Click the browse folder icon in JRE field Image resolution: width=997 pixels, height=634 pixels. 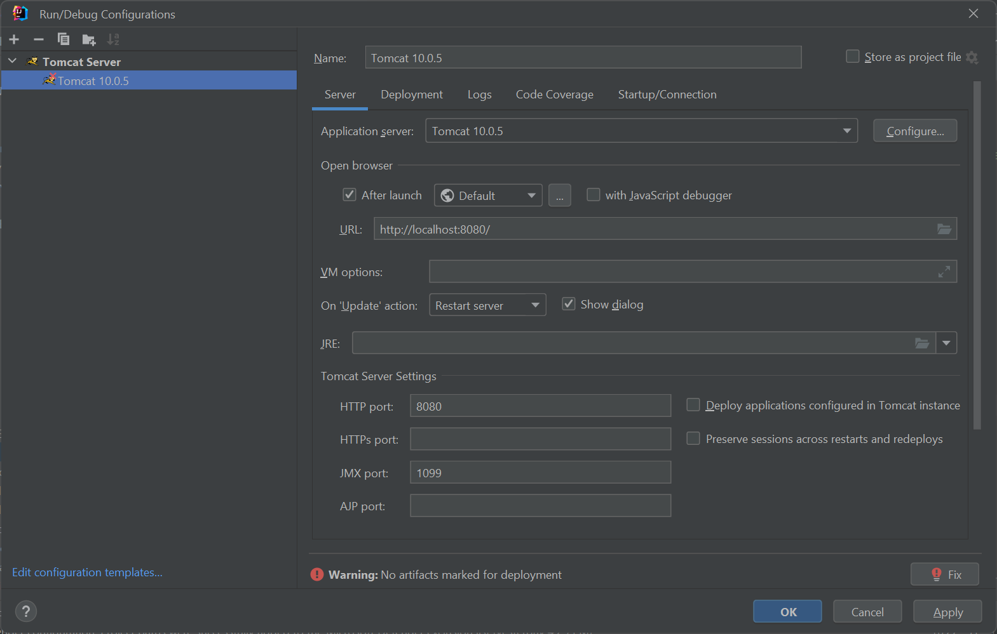[922, 343]
